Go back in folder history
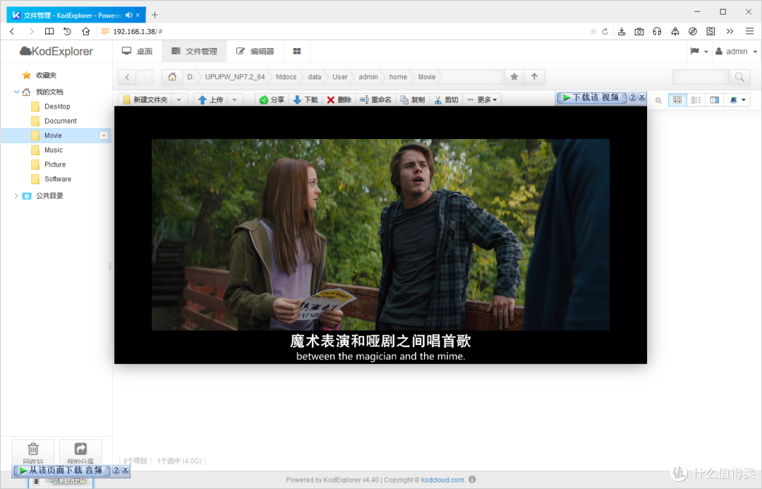762x489 pixels. coord(127,77)
